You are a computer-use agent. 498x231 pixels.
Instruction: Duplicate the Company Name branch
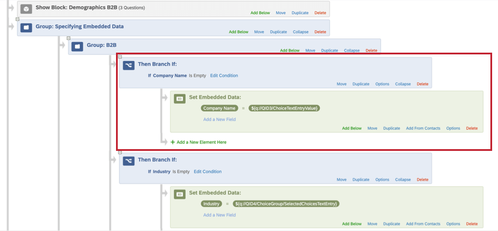click(x=361, y=84)
